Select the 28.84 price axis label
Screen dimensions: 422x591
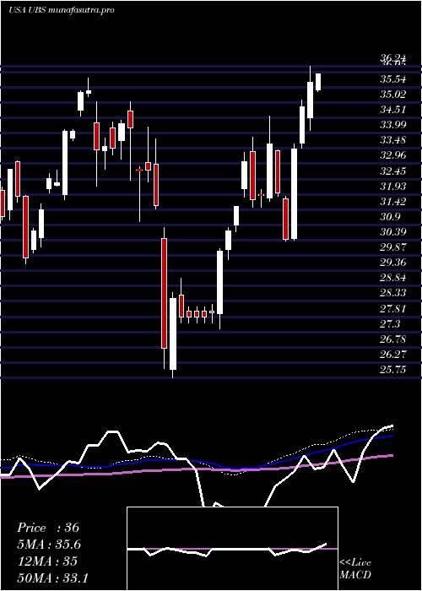[x=392, y=278]
